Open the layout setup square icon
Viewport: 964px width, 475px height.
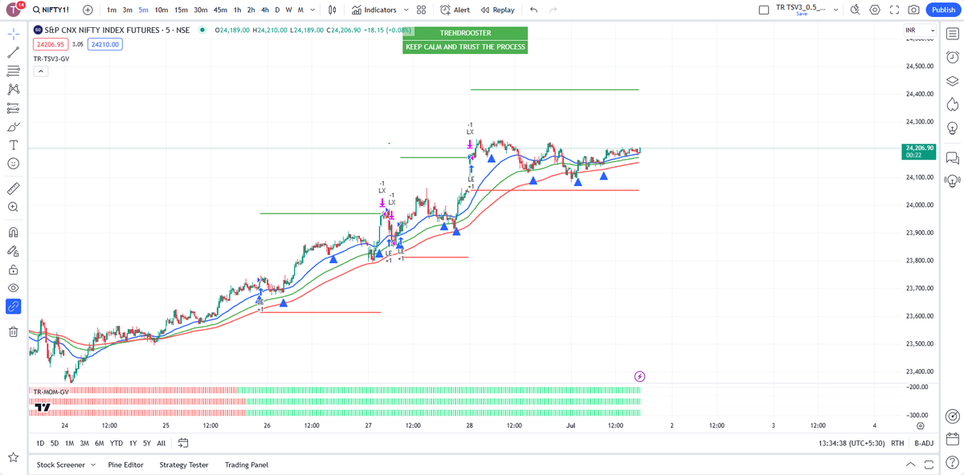[x=763, y=10]
